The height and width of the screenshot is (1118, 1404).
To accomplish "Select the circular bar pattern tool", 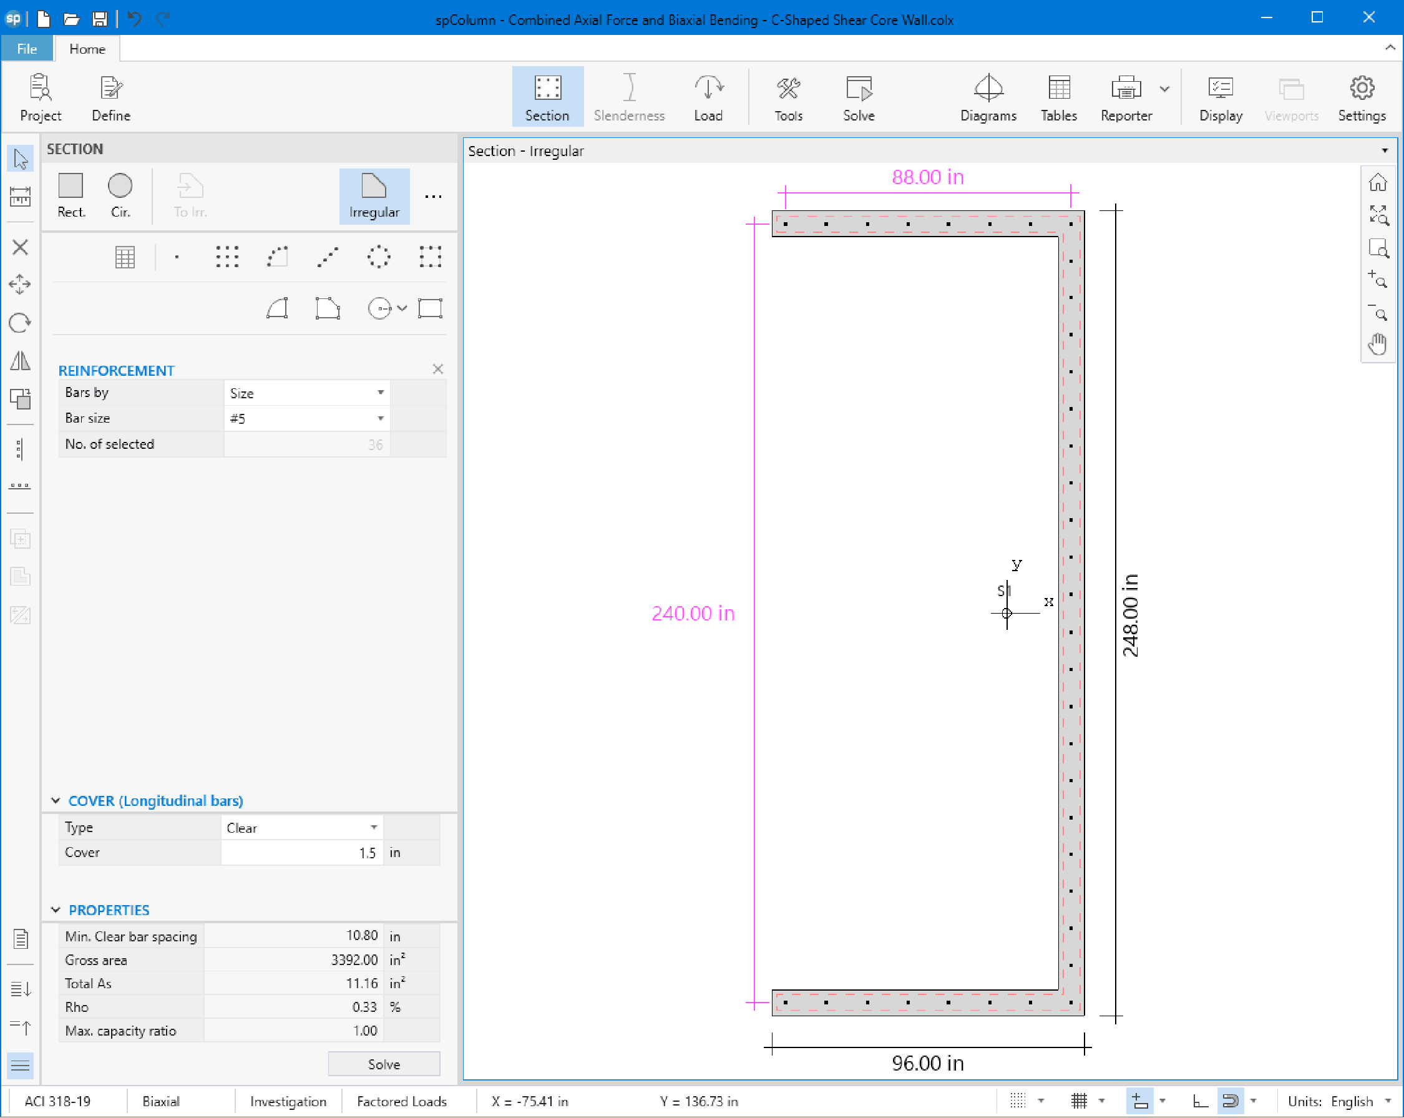I will 378,257.
